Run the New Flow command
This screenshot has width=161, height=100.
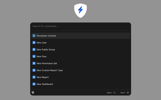(80, 56)
